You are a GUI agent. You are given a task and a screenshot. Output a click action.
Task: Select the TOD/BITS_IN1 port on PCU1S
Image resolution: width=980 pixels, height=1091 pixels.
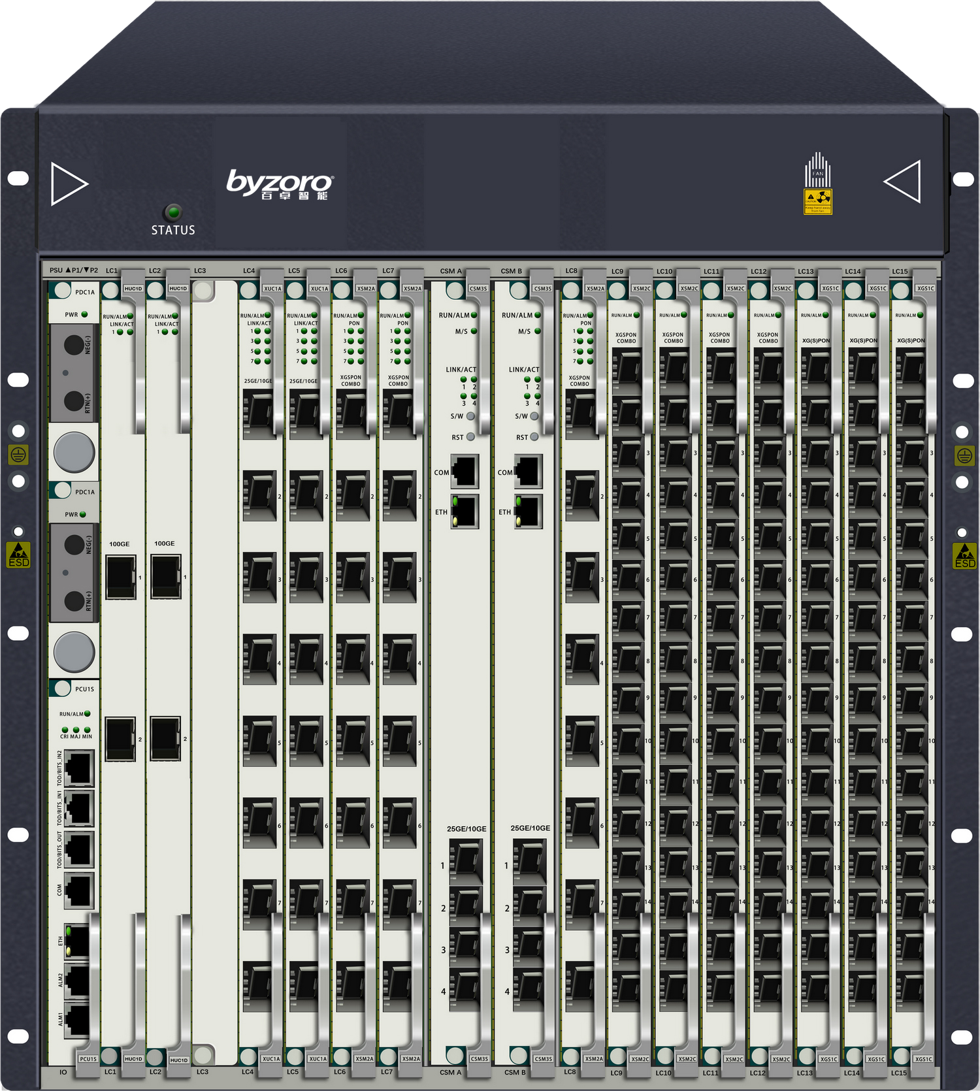(x=78, y=808)
